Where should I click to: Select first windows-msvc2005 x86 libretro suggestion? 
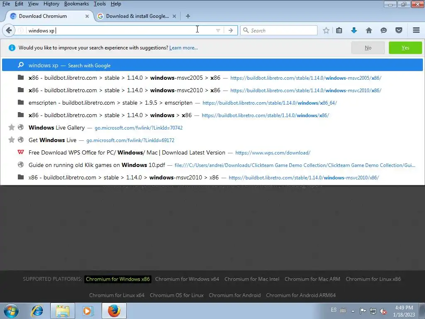click(x=212, y=78)
